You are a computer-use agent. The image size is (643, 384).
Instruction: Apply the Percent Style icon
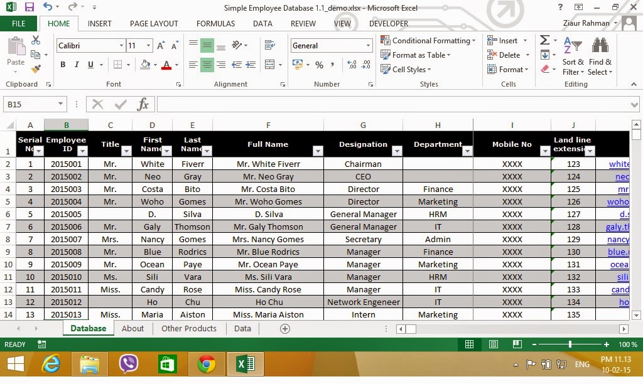click(x=320, y=65)
